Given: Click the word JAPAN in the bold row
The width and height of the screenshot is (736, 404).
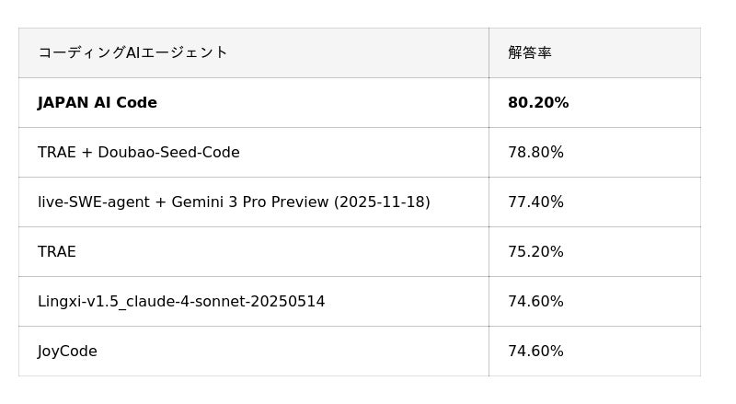Looking at the screenshot, I should (63, 103).
